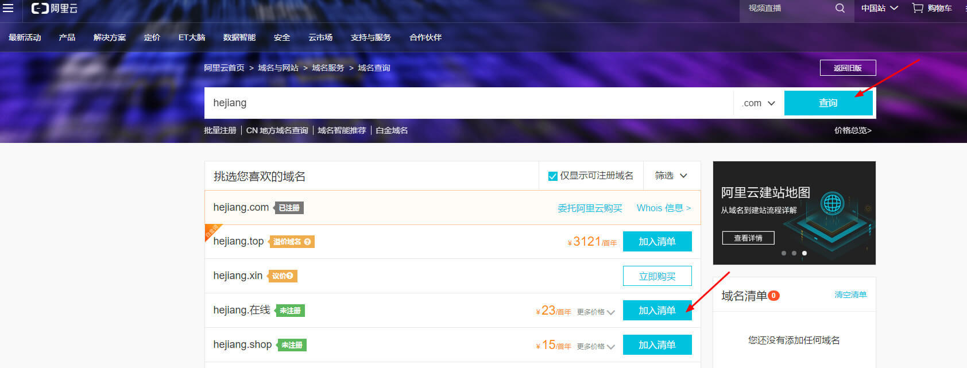Click the domain name search input field
Screen dimensions: 967x368
pos(468,103)
